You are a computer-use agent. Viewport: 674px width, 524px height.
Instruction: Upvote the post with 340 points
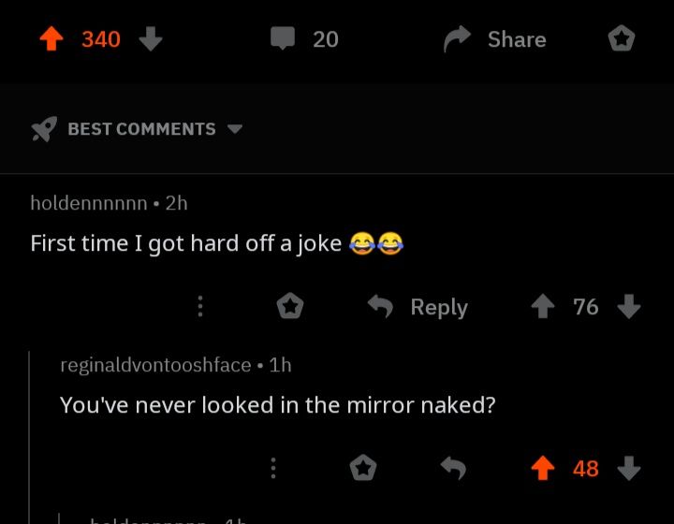pos(51,38)
